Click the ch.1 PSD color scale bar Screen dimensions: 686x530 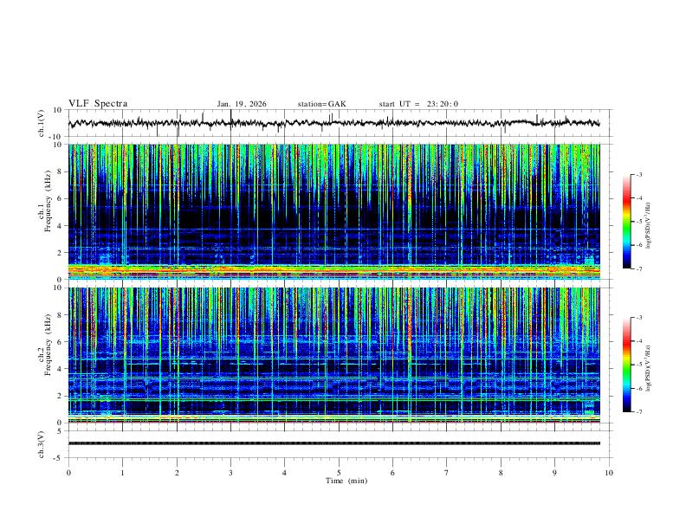pyautogui.click(x=626, y=222)
